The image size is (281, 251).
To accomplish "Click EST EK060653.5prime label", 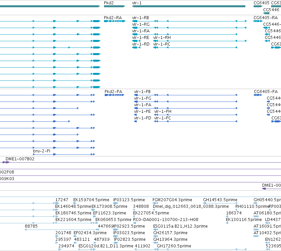I will [x=113, y=220].
